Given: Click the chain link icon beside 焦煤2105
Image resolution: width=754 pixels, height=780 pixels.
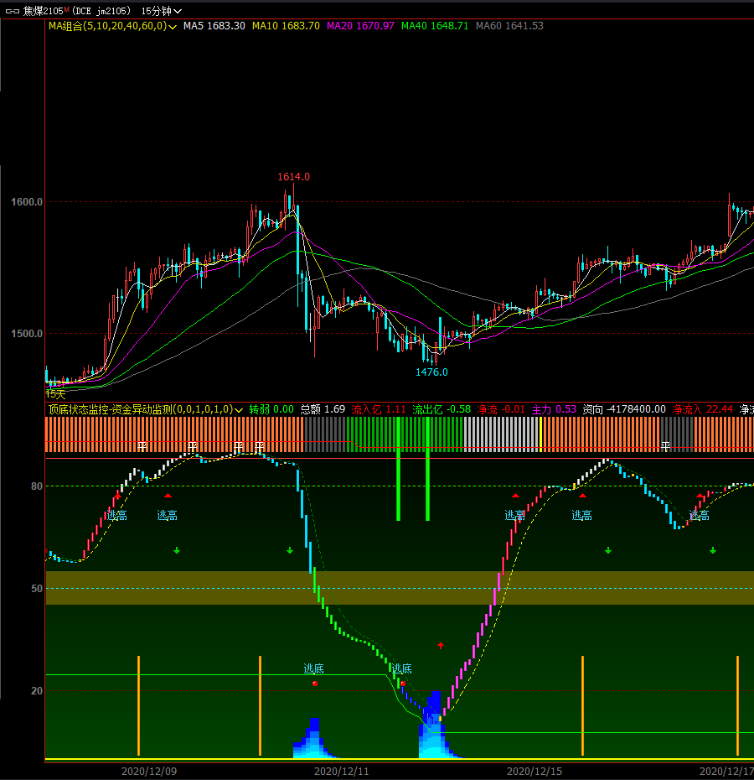Looking at the screenshot, I should coord(12,11).
